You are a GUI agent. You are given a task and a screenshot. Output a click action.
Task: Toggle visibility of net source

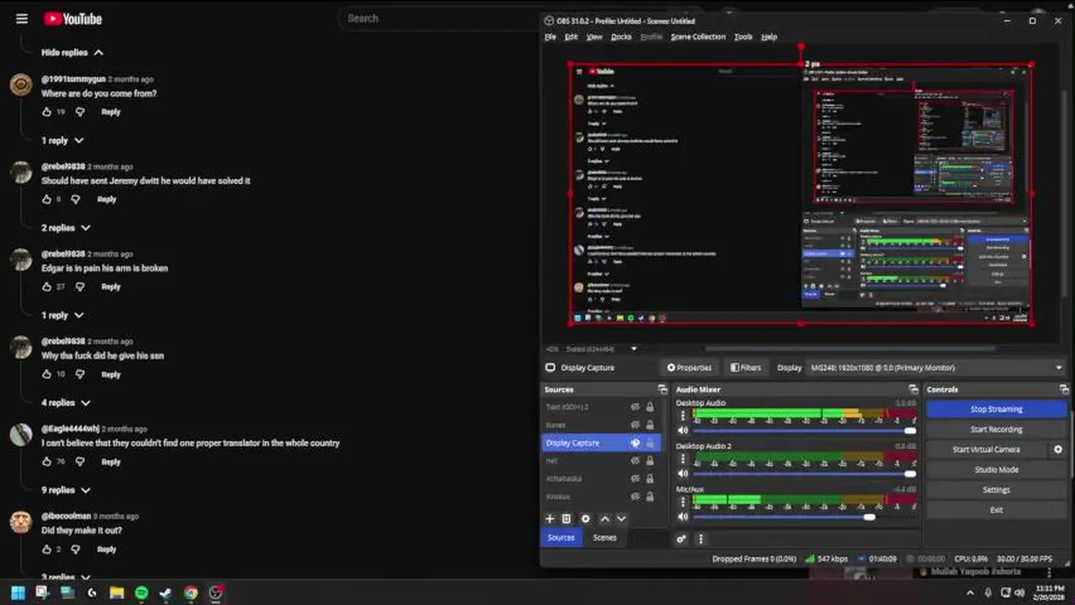point(635,460)
